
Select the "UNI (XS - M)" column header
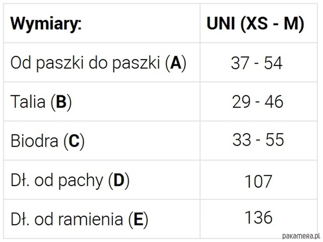[255, 24]
